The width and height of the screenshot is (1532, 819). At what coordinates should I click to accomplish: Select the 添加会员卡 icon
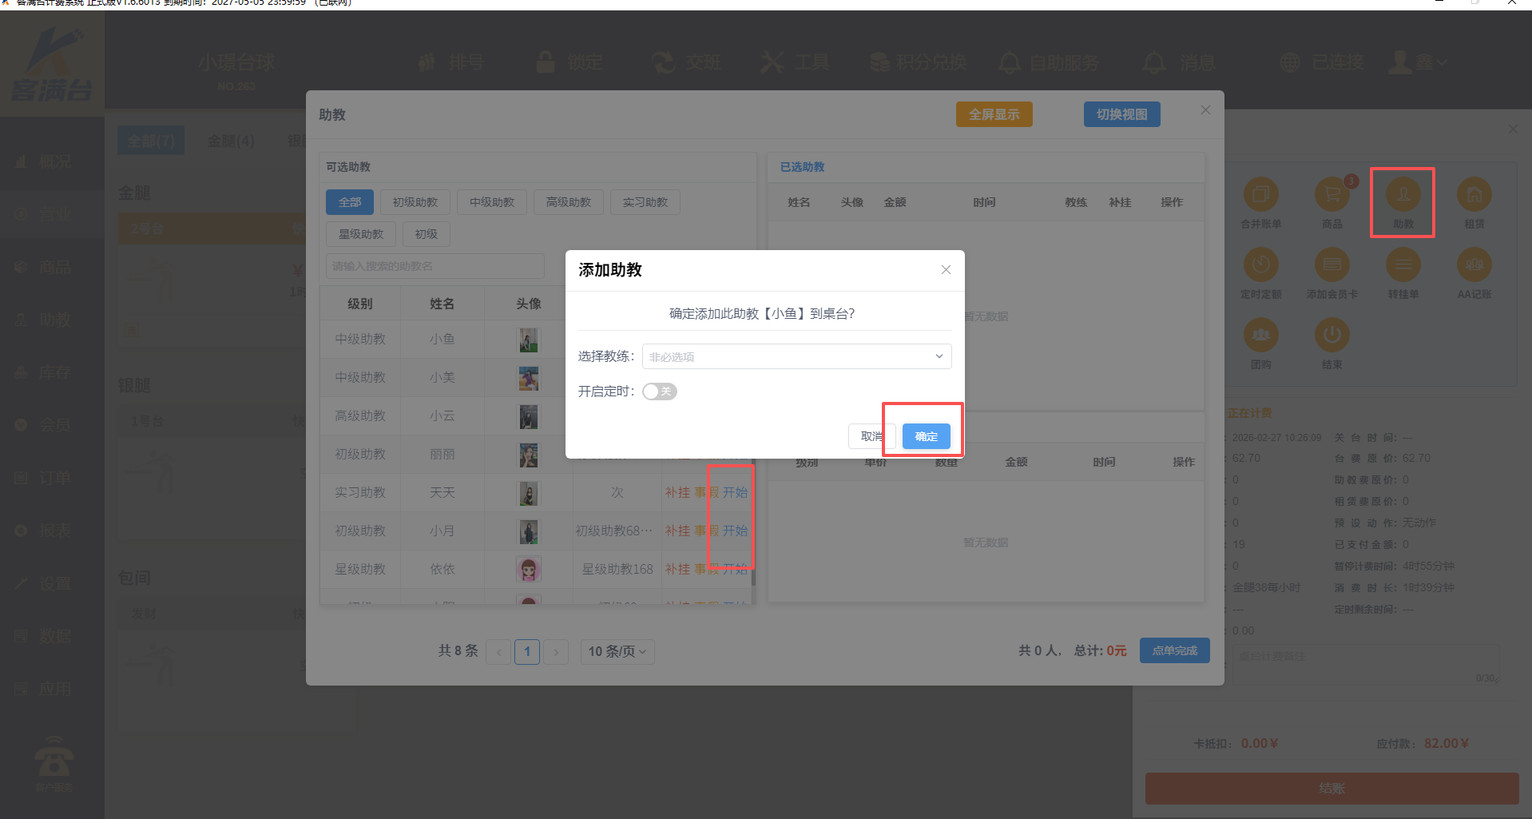point(1332,265)
